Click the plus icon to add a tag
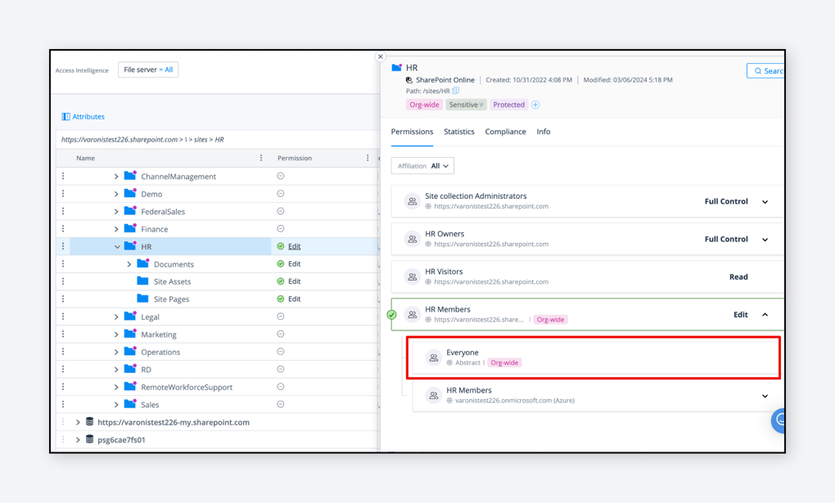 535,105
